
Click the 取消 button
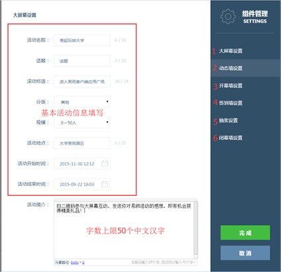point(245,253)
